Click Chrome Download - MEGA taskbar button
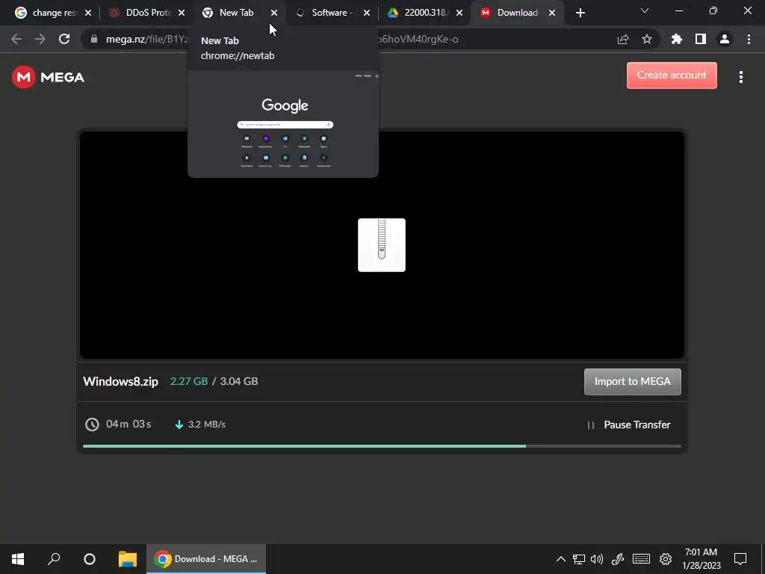This screenshot has width=765, height=574. point(206,559)
